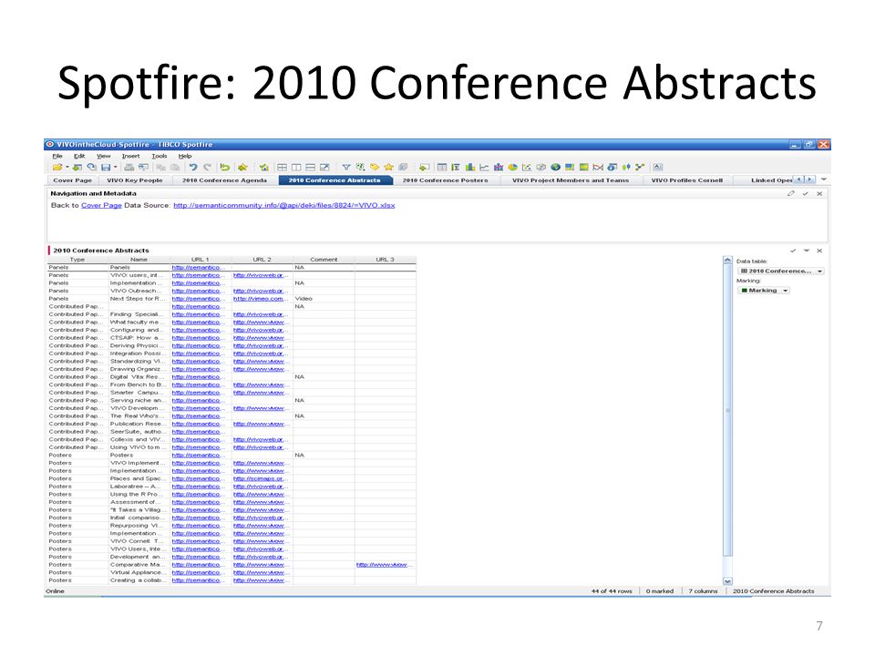Open the 2010 Conference Abstracts panel menu arrow
Screen dimensions: 875x656
coord(806,251)
